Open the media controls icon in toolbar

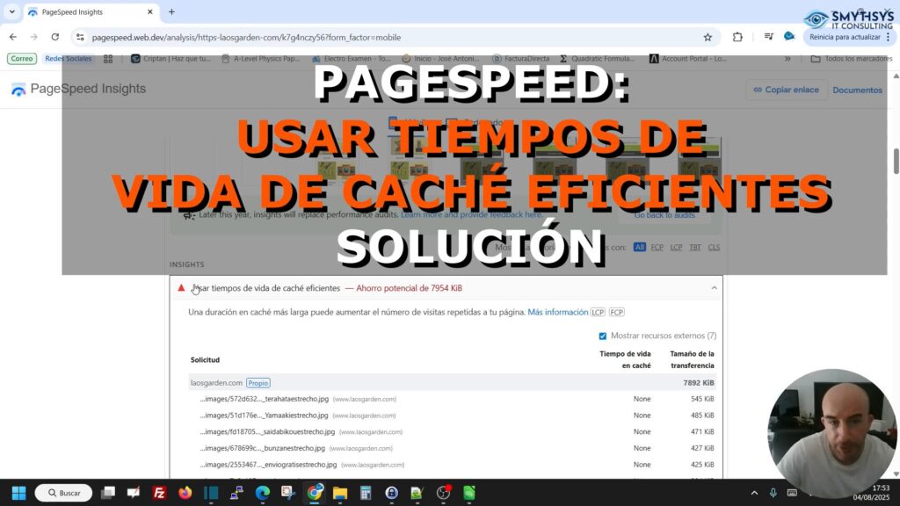coord(768,37)
